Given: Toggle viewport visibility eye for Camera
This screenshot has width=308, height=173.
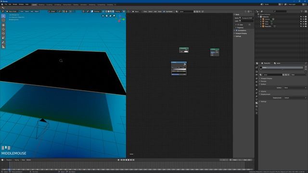Looking at the screenshot, I should [x=303, y=19].
